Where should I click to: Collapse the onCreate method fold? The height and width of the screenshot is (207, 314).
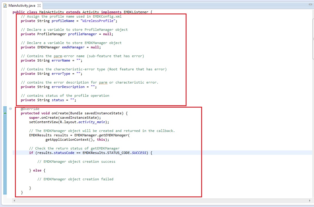[11, 109]
